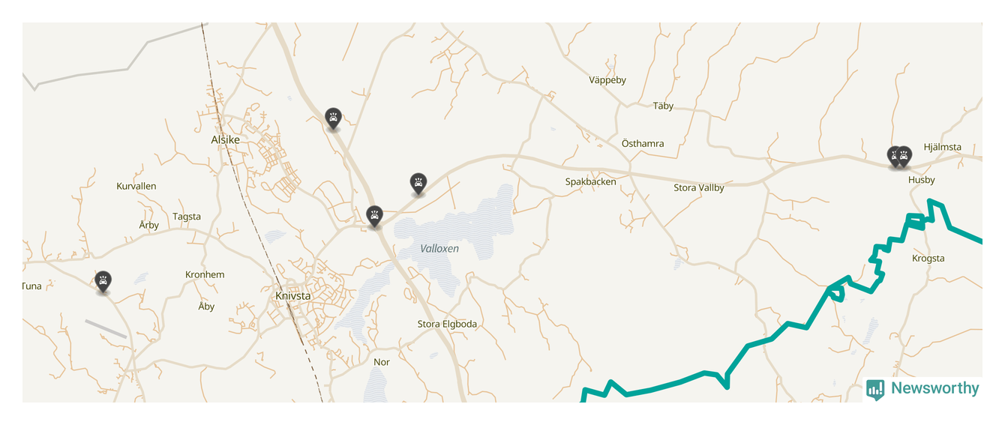
Task: Select the Kurvallen place label
Action: click(x=136, y=186)
